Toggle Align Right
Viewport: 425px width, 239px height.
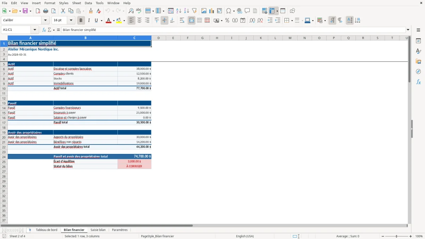[x=147, y=21]
